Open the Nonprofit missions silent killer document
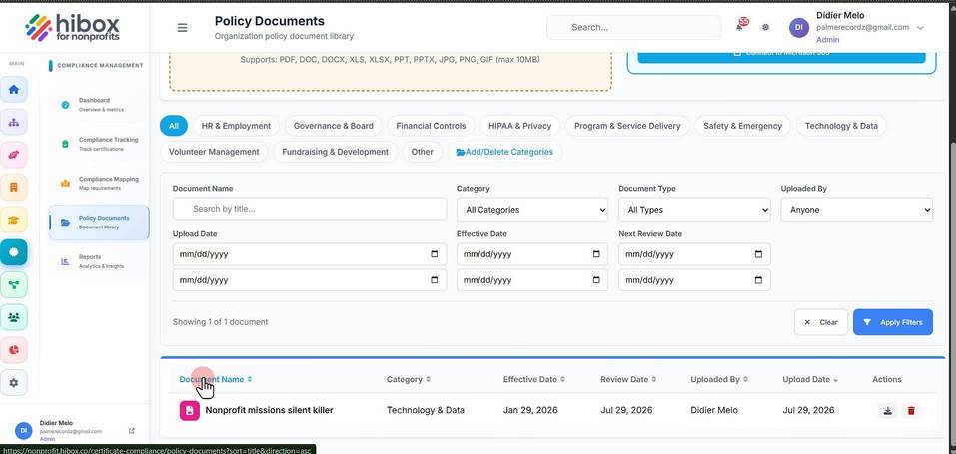 269,411
